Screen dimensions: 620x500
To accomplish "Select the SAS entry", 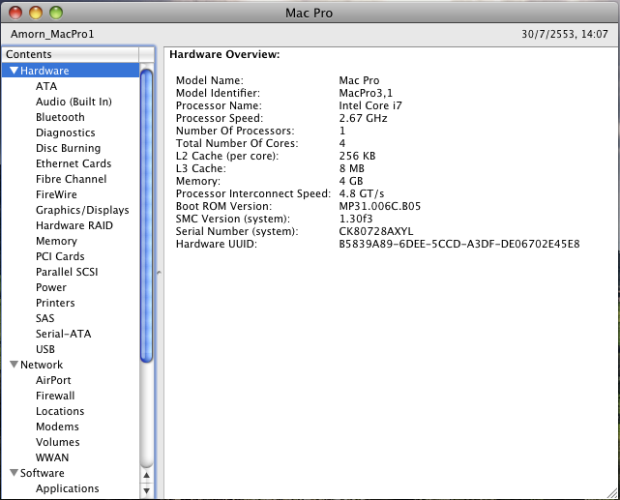I will click(x=45, y=318).
